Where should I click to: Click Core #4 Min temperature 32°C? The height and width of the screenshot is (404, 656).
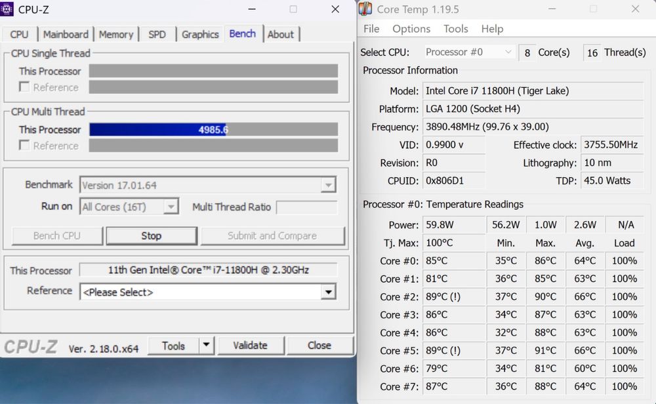click(506, 333)
